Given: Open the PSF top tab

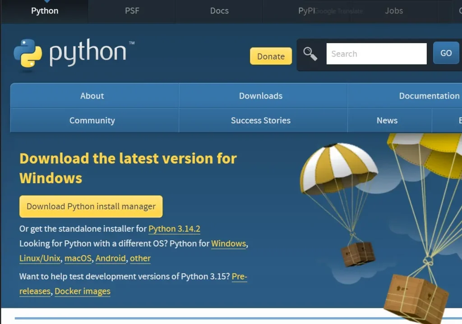Looking at the screenshot, I should click(132, 11).
